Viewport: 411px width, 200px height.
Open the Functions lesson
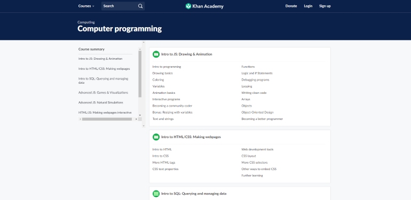coord(248,67)
